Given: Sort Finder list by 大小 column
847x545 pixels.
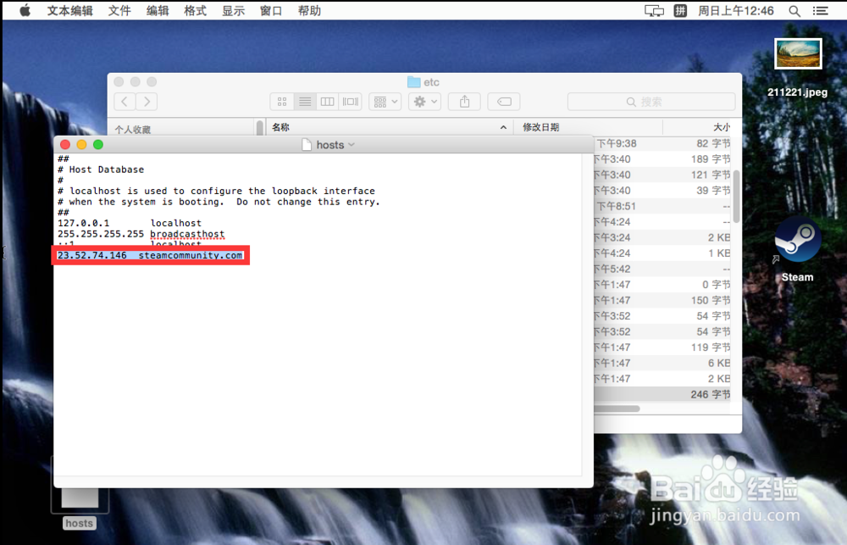Looking at the screenshot, I should 699,127.
